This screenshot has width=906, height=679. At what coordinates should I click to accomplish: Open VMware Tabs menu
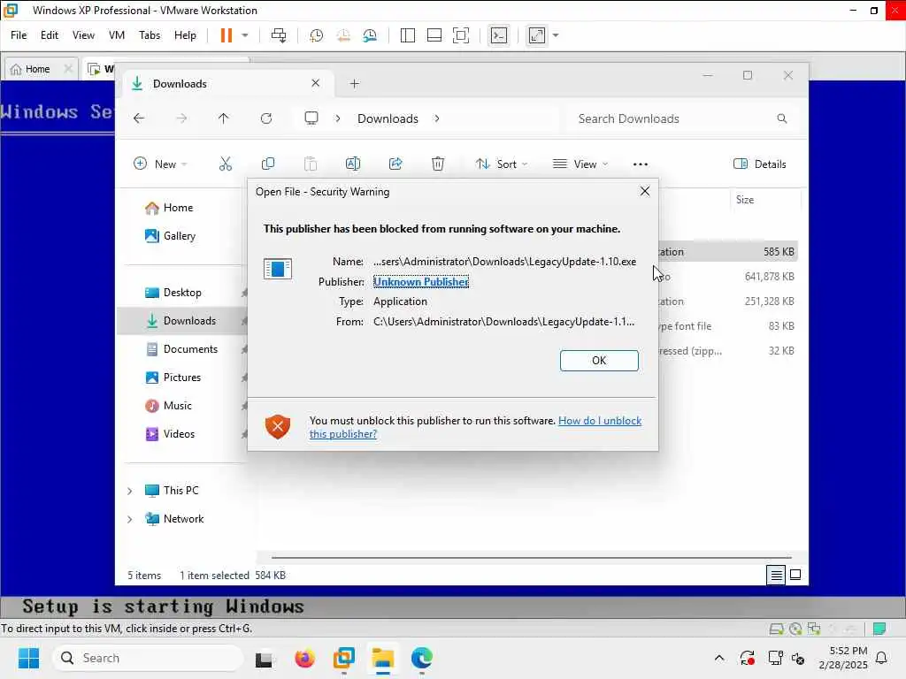pyautogui.click(x=150, y=35)
